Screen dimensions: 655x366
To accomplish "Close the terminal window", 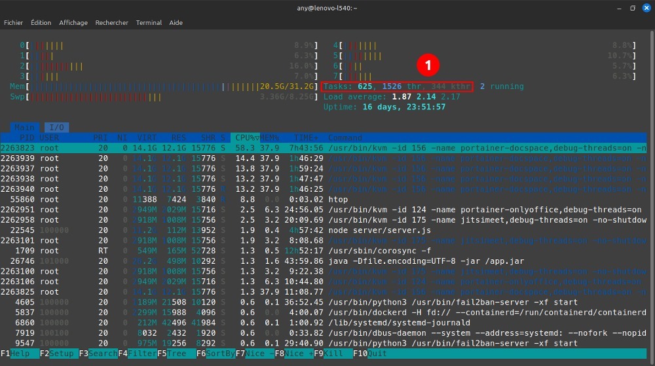I will point(646,8).
